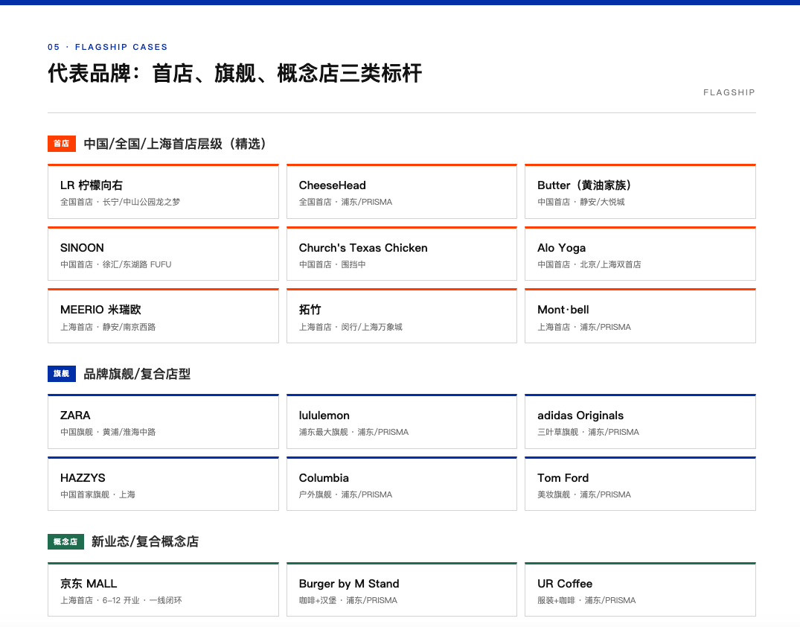Open the 拓竹 brand card
The image size is (800, 627).
[402, 316]
